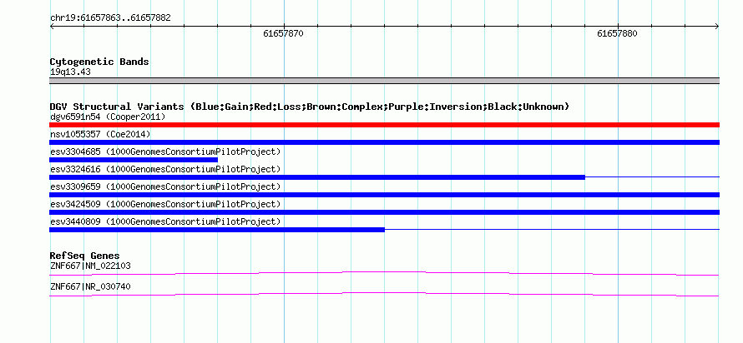Screen dimensions: 743x343
Task: Click the short blue bar for esv3304685
Action: [134, 160]
